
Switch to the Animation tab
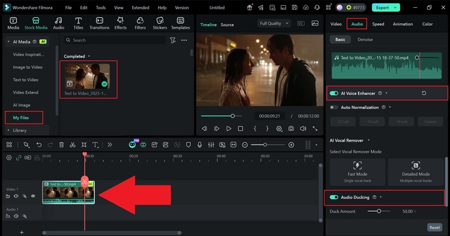[x=403, y=24]
